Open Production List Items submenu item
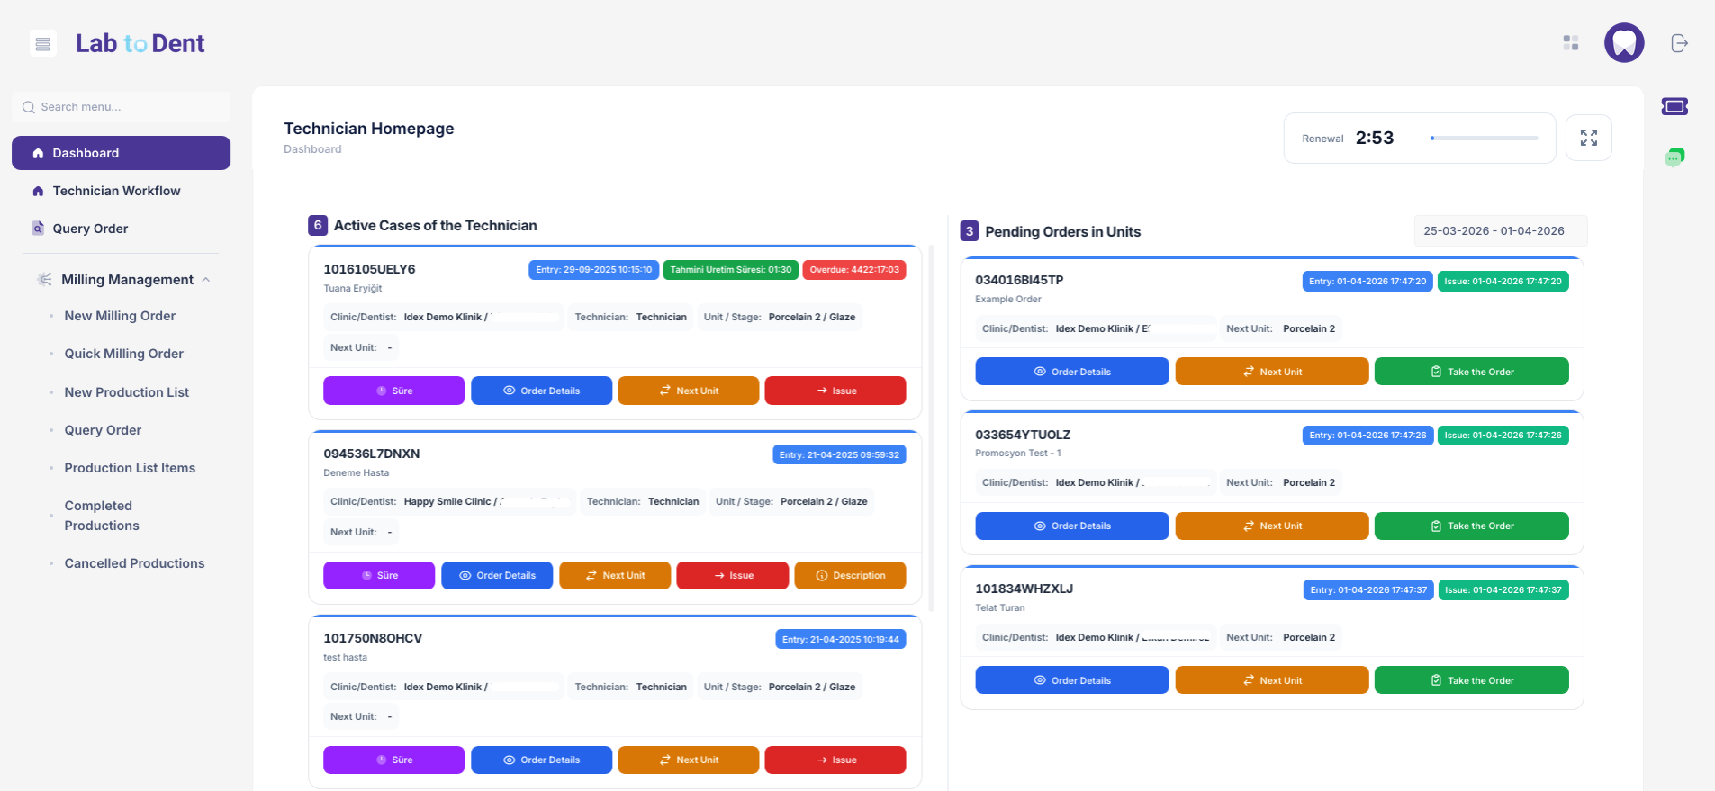This screenshot has width=1715, height=791. [x=130, y=468]
